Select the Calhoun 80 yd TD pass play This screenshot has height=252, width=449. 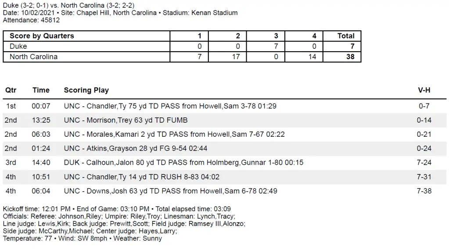tap(183, 163)
